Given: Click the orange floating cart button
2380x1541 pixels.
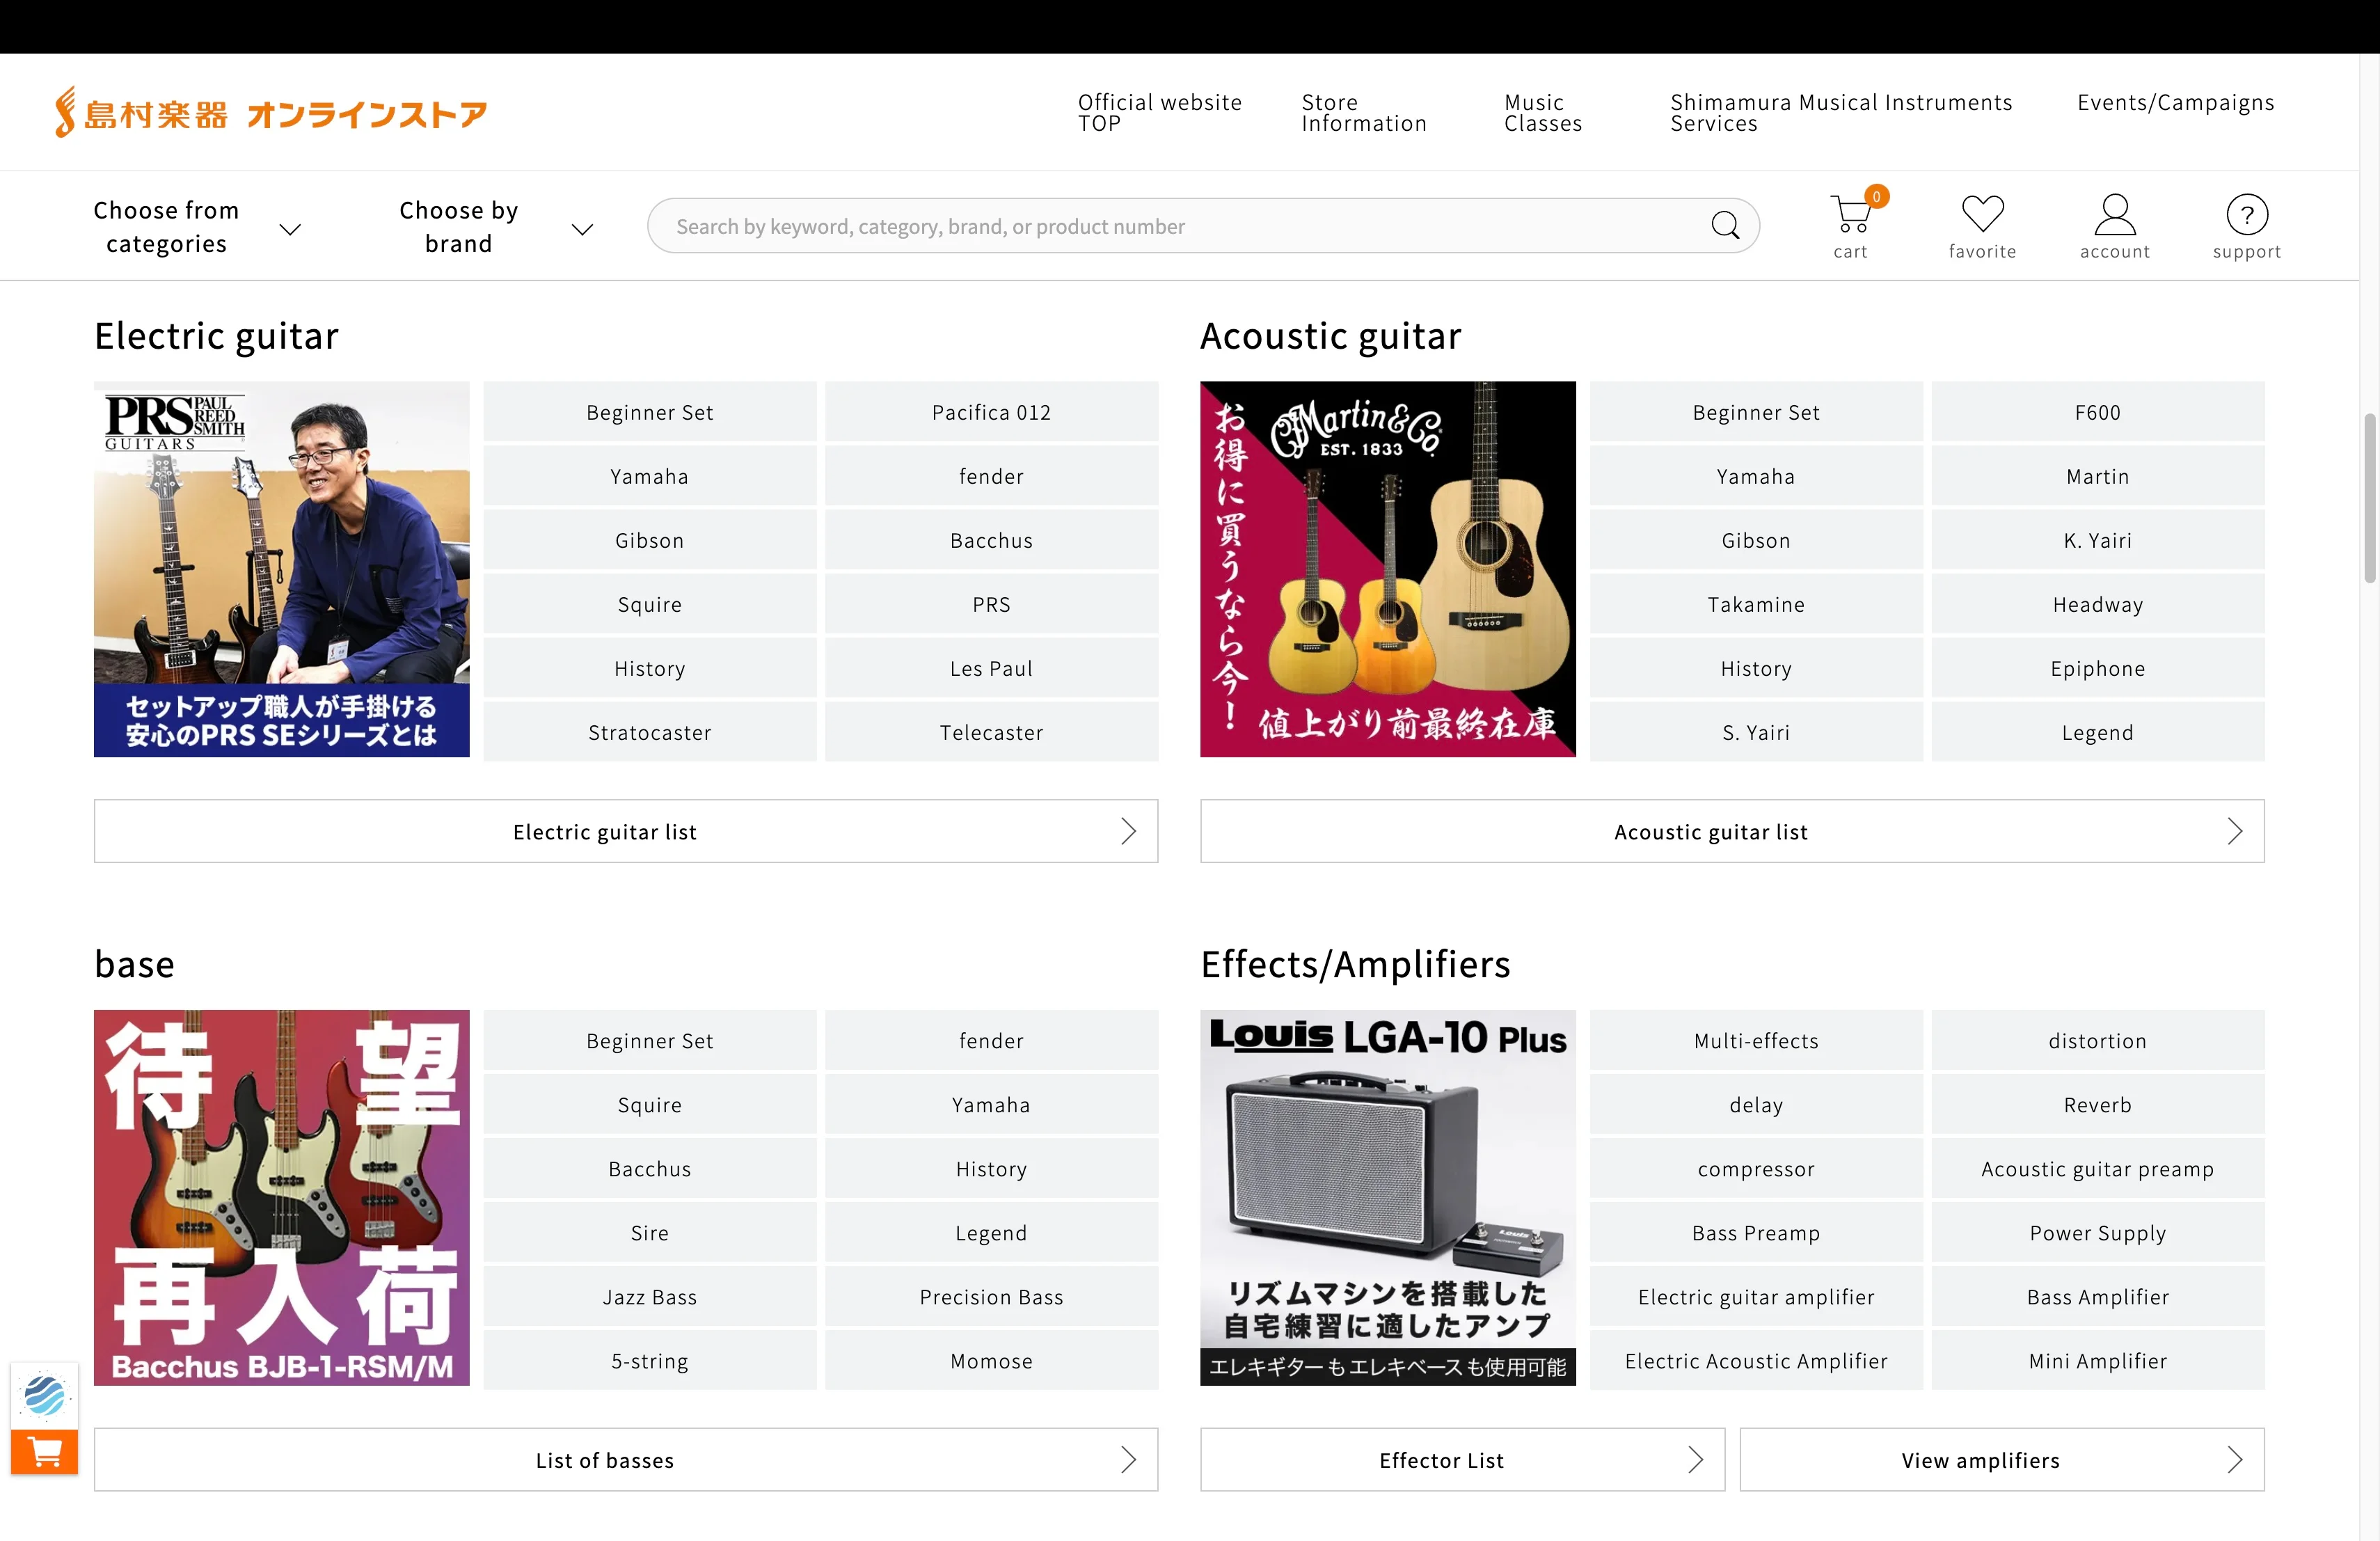Looking at the screenshot, I should click(x=44, y=1452).
